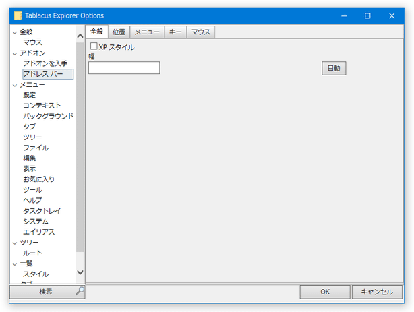Collapse the 全般 tree node
The height and width of the screenshot is (312, 414).
pyautogui.click(x=15, y=32)
